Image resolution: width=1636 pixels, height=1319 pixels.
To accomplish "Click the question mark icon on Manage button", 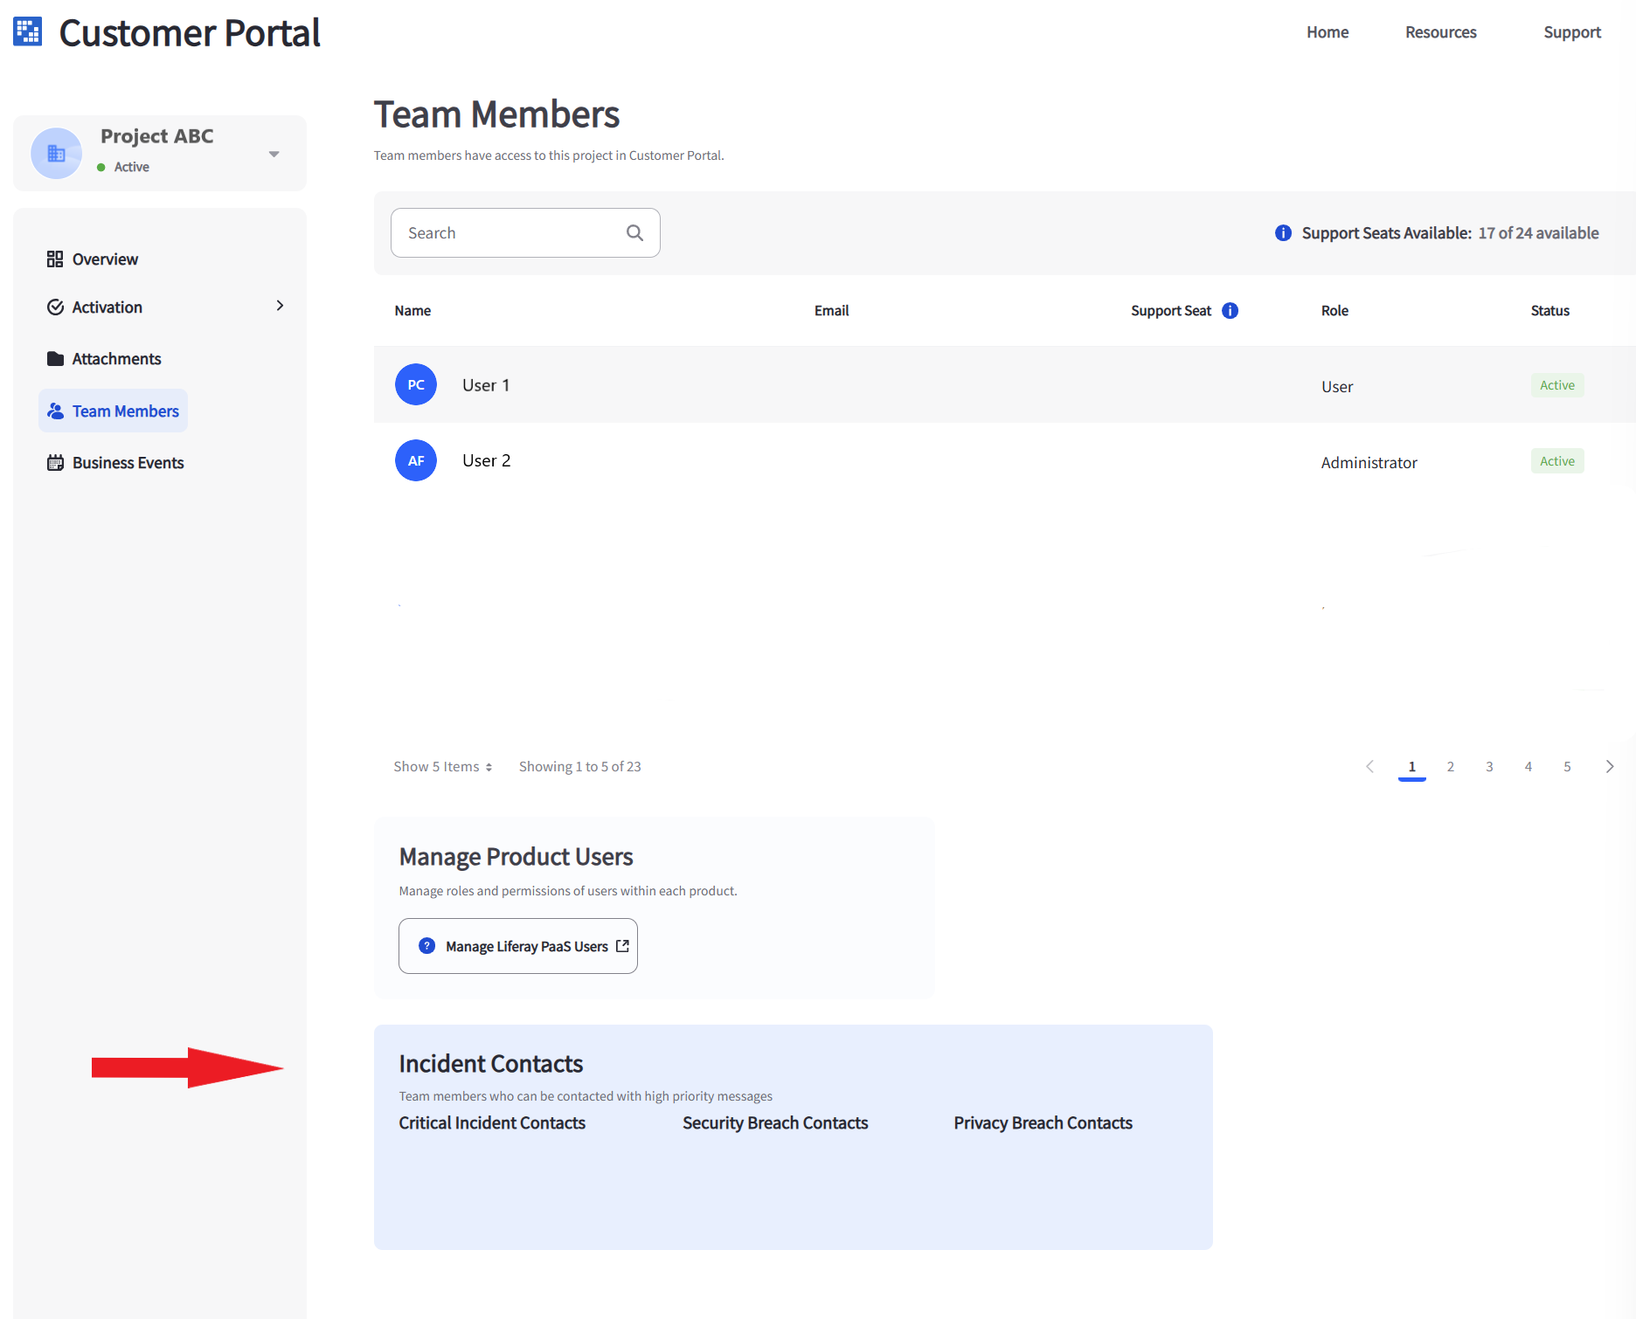I will pos(427,946).
